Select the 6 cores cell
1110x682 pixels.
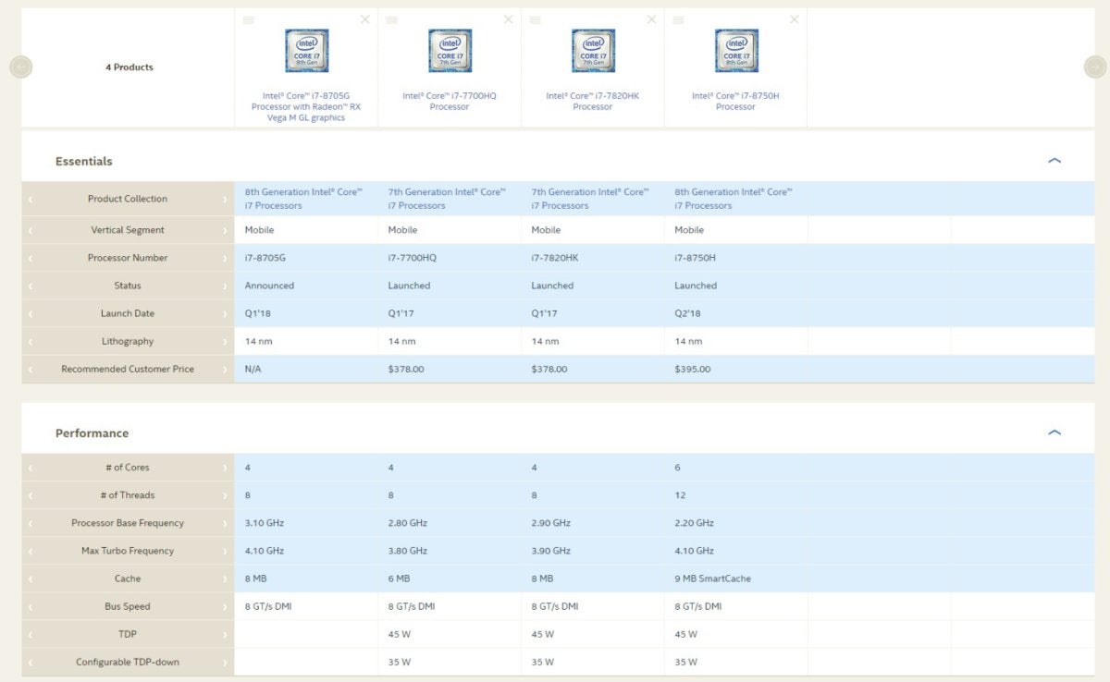tap(678, 468)
